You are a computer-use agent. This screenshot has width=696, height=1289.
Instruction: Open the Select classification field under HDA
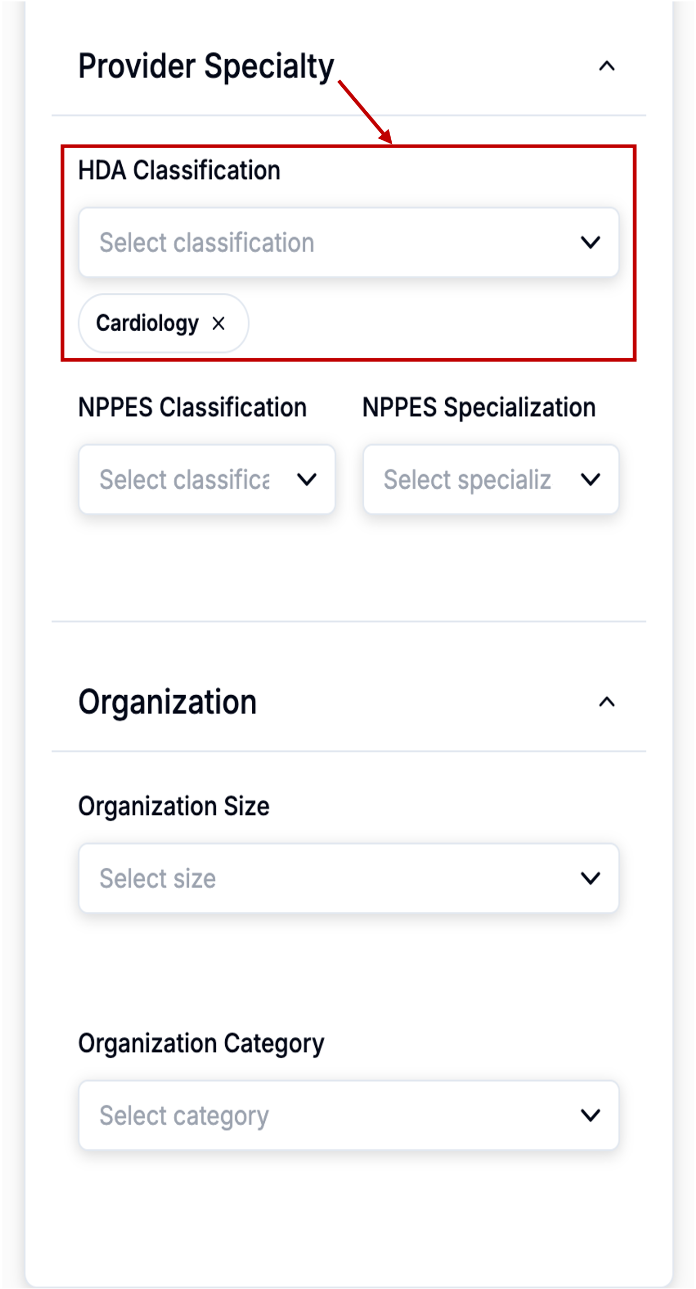tap(349, 242)
